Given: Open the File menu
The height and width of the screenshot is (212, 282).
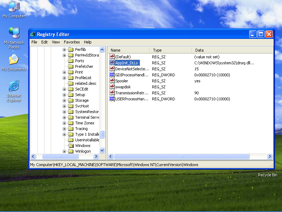Looking at the screenshot, I should coord(34,42).
